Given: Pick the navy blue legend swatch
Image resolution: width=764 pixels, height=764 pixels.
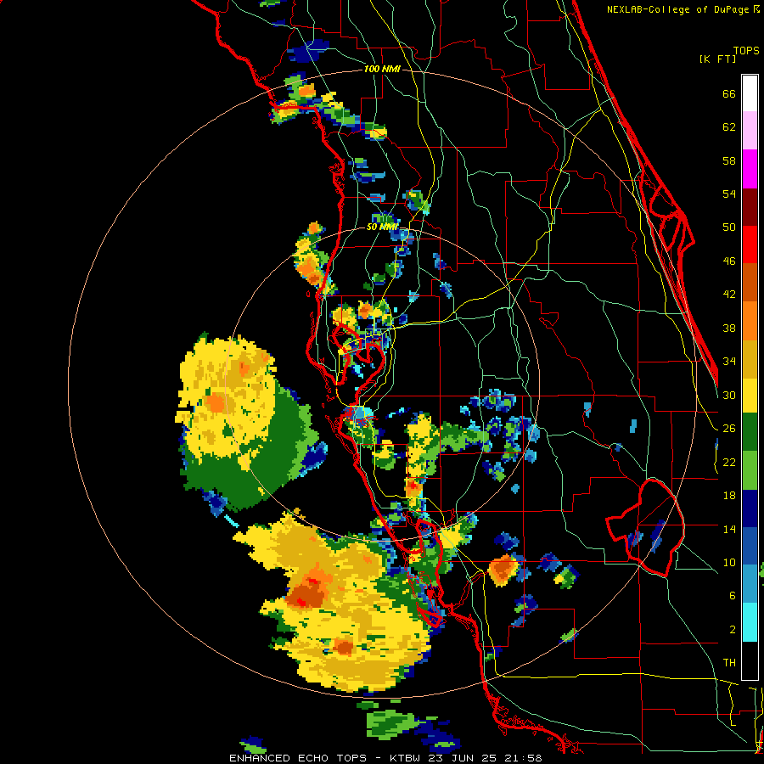Looking at the screenshot, I should (x=750, y=508).
